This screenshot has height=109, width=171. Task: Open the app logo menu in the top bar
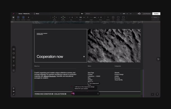(x=13, y=14)
